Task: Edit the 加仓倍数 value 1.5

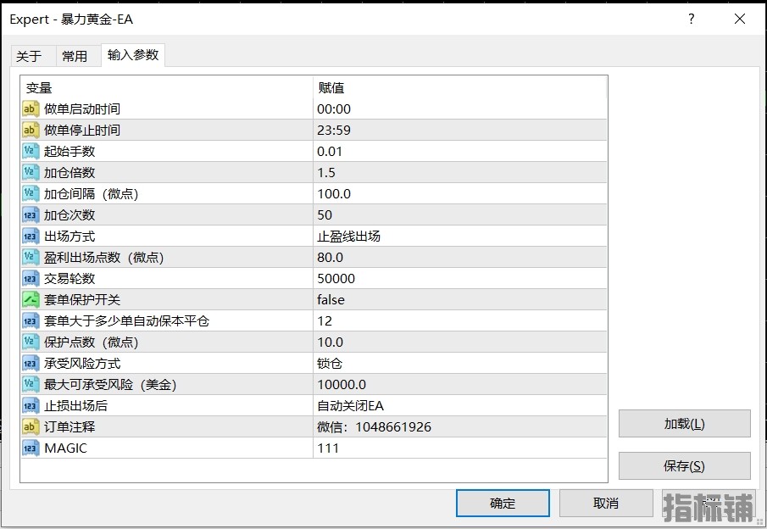Action: [x=460, y=173]
